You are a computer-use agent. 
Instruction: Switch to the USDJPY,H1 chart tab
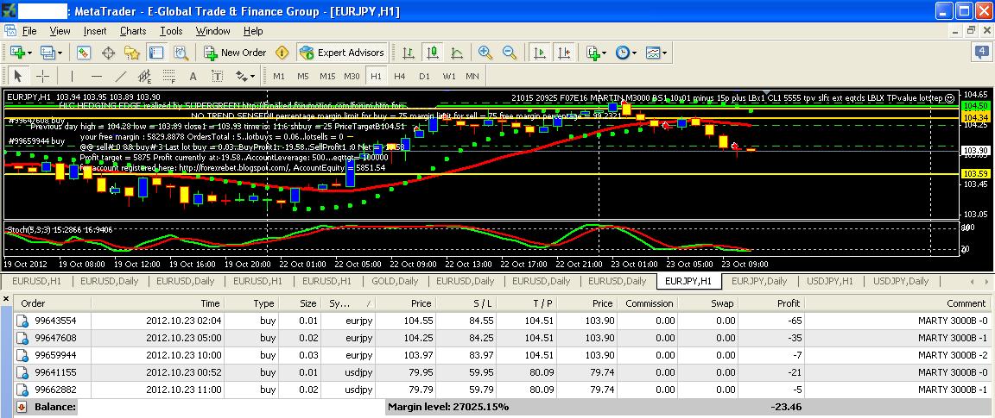(829, 281)
